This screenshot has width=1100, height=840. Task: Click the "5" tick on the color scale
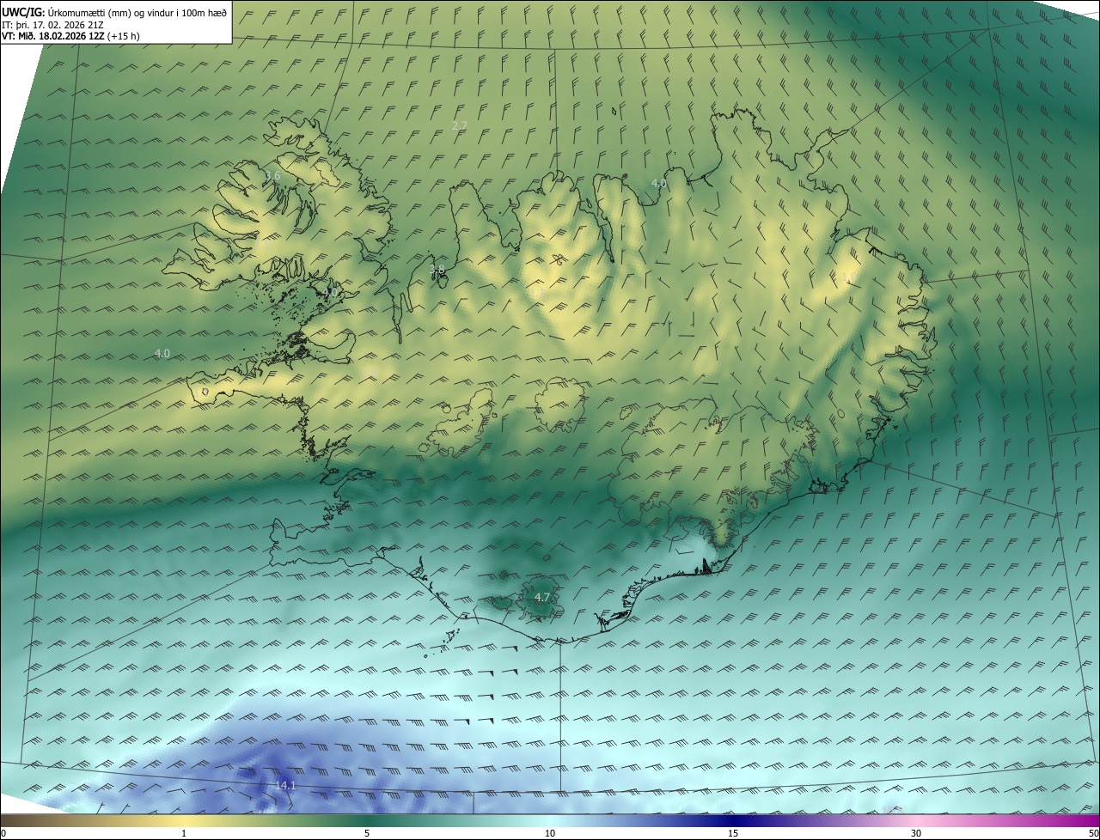tap(367, 833)
